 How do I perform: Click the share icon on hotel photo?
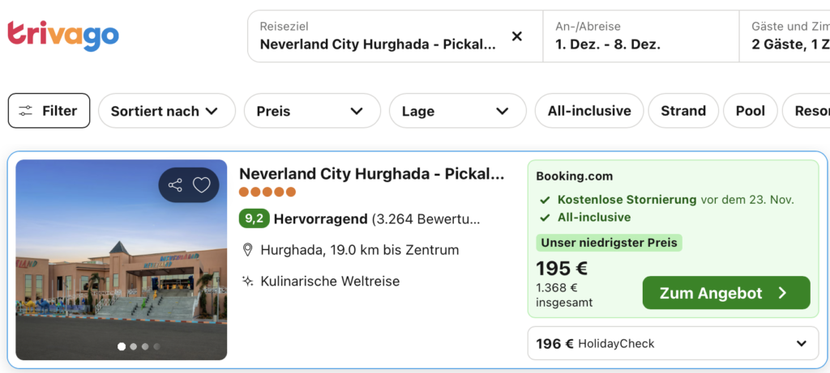tap(175, 185)
